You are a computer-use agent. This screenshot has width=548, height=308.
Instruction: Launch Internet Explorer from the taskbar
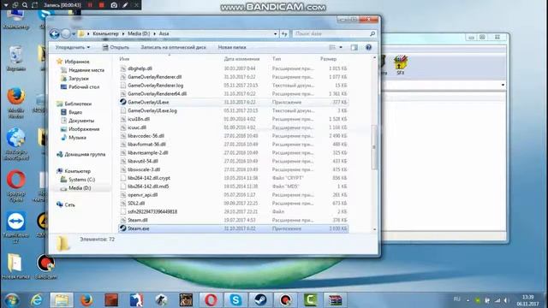point(37,300)
